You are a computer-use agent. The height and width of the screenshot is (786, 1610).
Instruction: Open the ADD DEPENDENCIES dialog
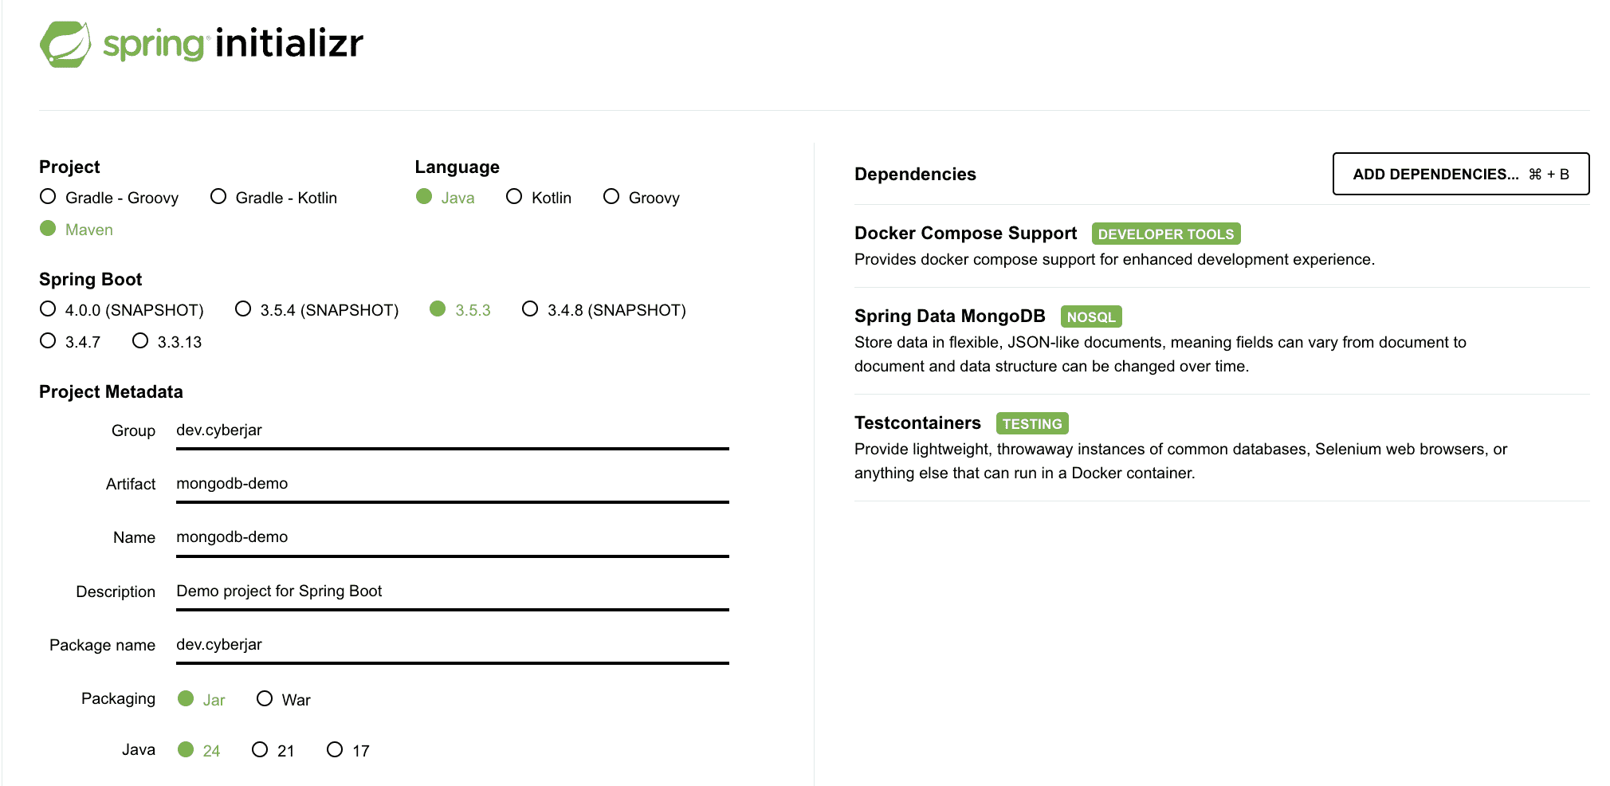pyautogui.click(x=1460, y=174)
